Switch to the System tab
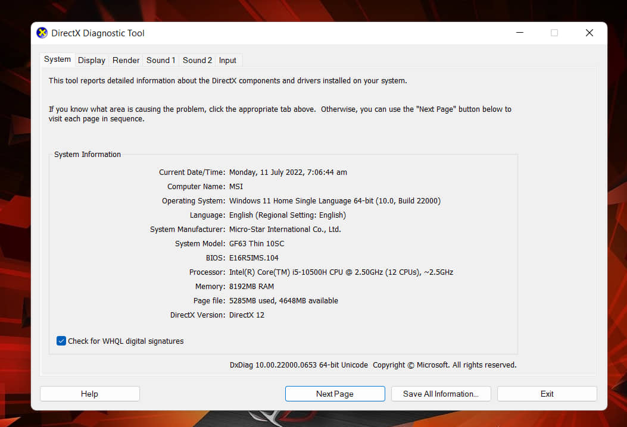The height and width of the screenshot is (427, 627). [x=57, y=59]
